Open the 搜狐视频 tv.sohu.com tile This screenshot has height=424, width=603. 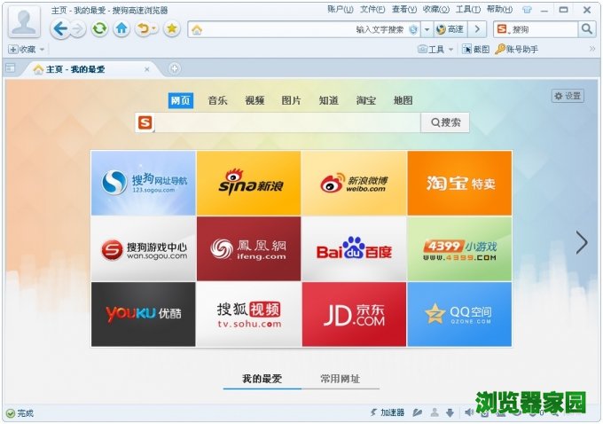[249, 314]
